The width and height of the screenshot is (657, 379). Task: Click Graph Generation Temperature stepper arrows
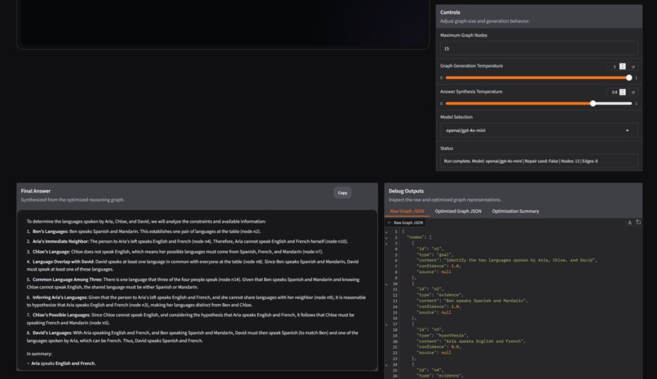click(x=623, y=67)
